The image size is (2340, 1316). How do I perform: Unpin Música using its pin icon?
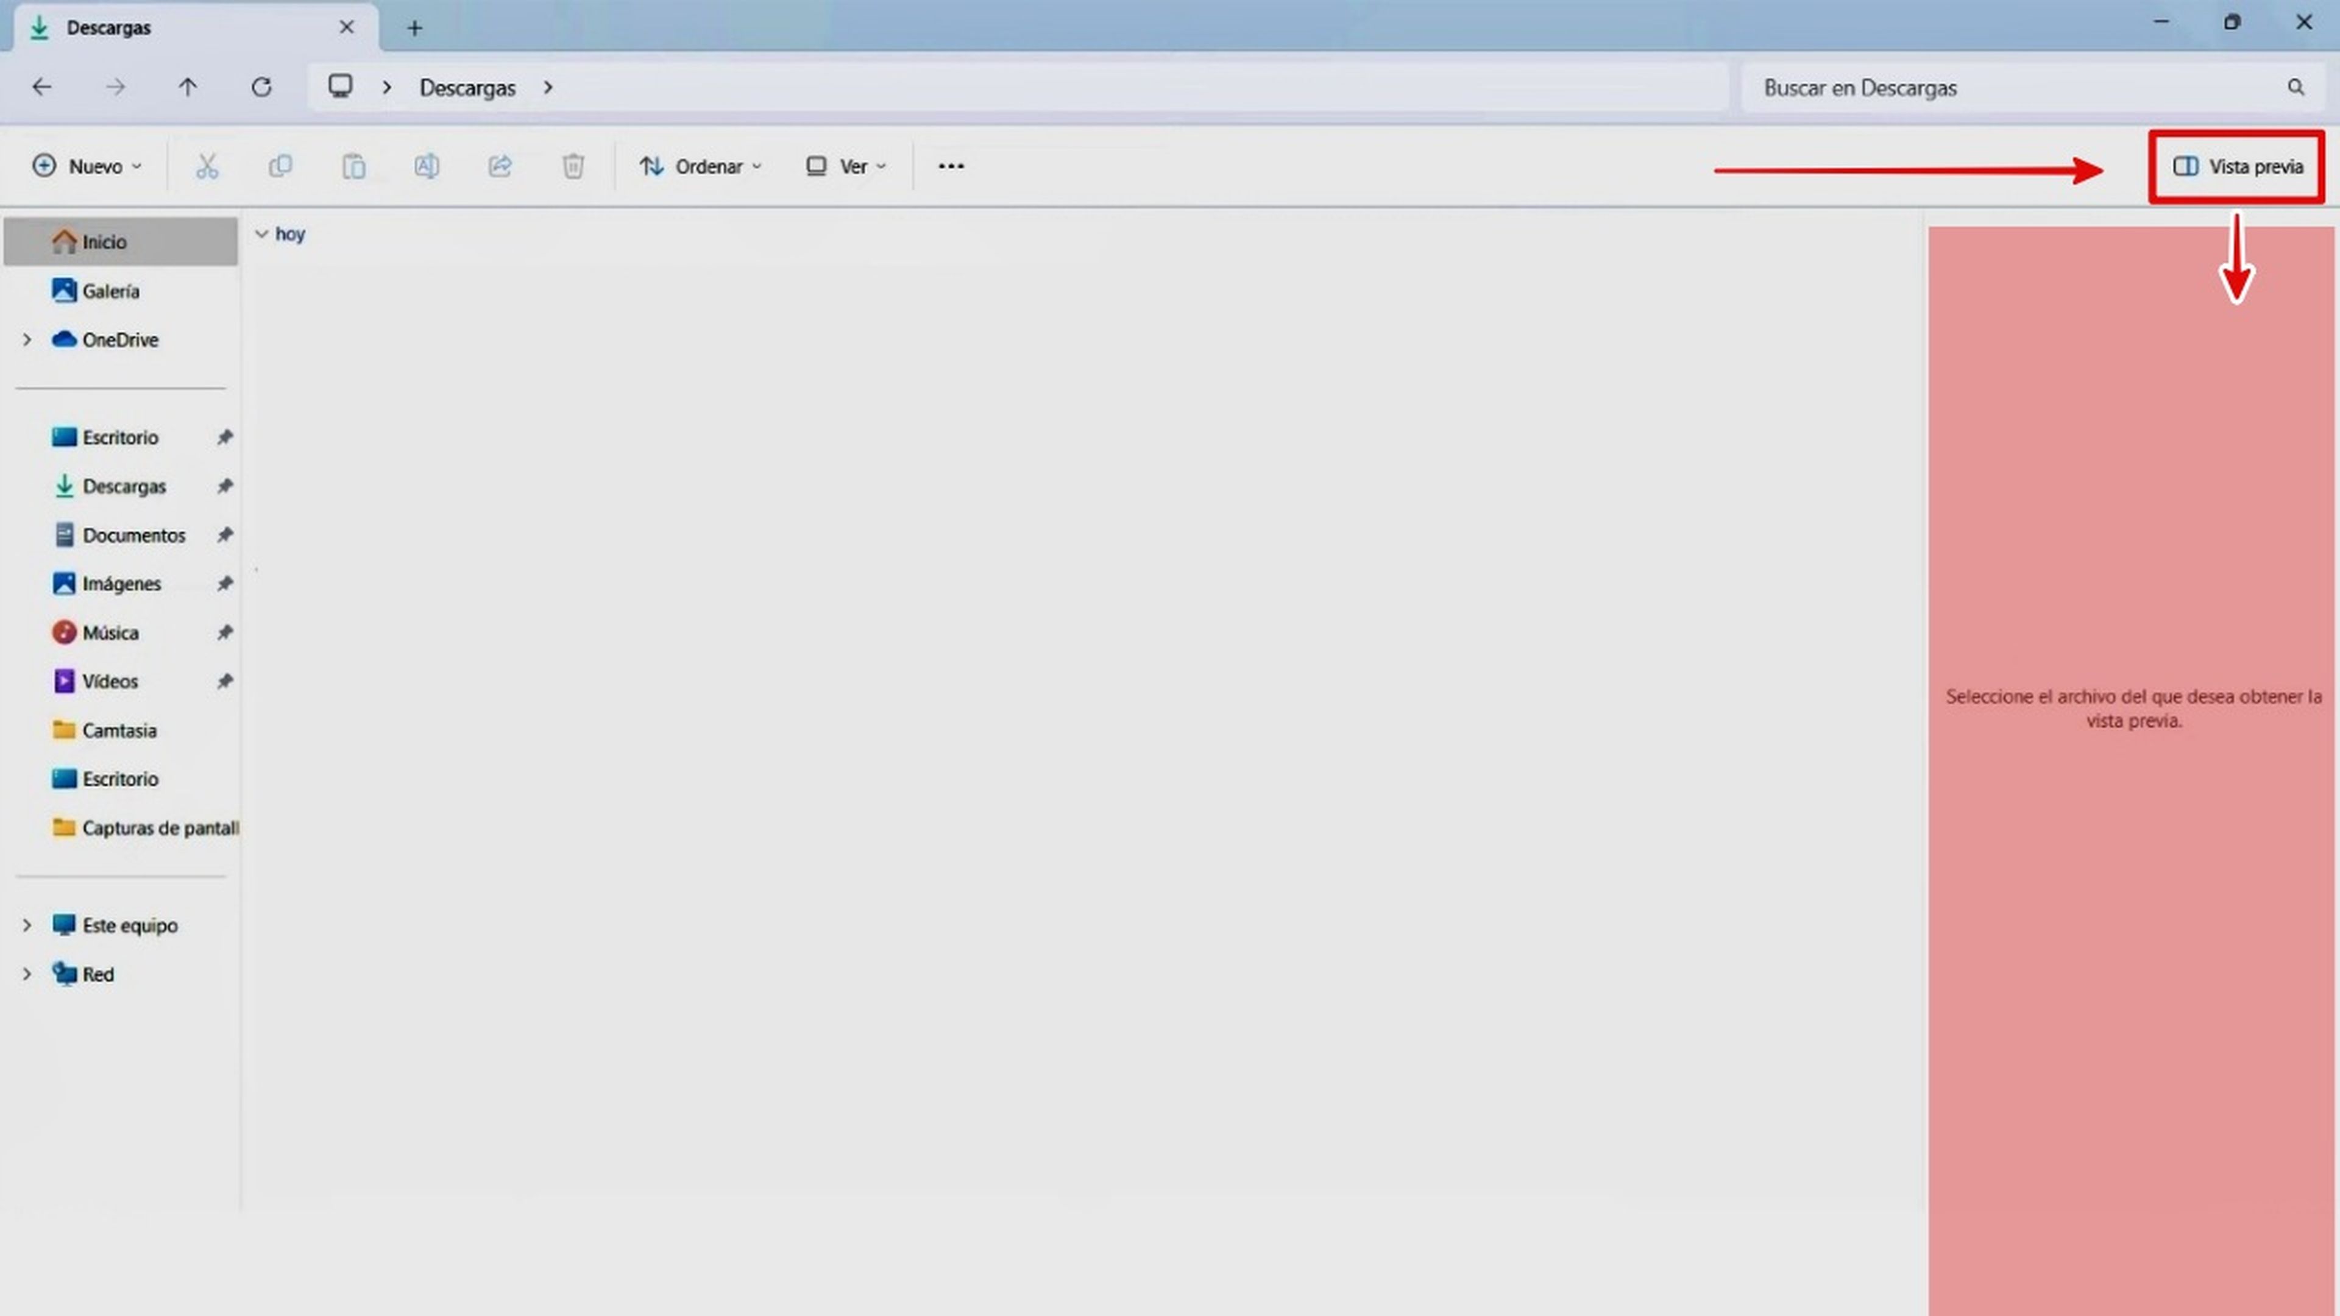(224, 632)
